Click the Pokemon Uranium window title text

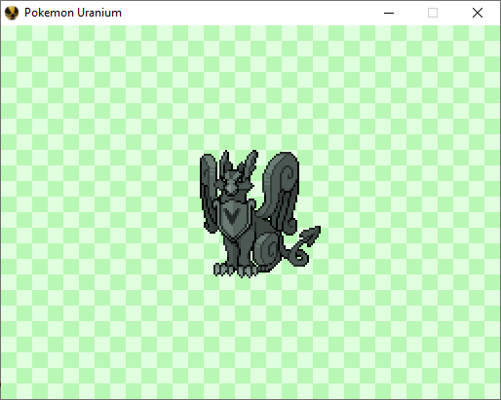pyautogui.click(x=73, y=13)
